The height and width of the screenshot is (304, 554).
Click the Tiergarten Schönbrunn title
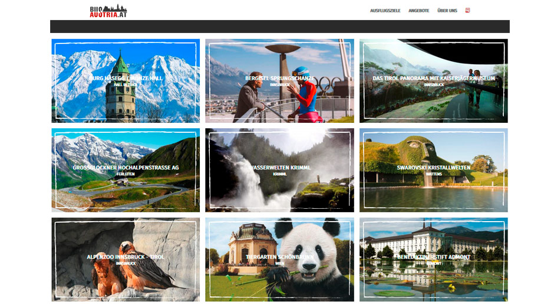(x=279, y=257)
